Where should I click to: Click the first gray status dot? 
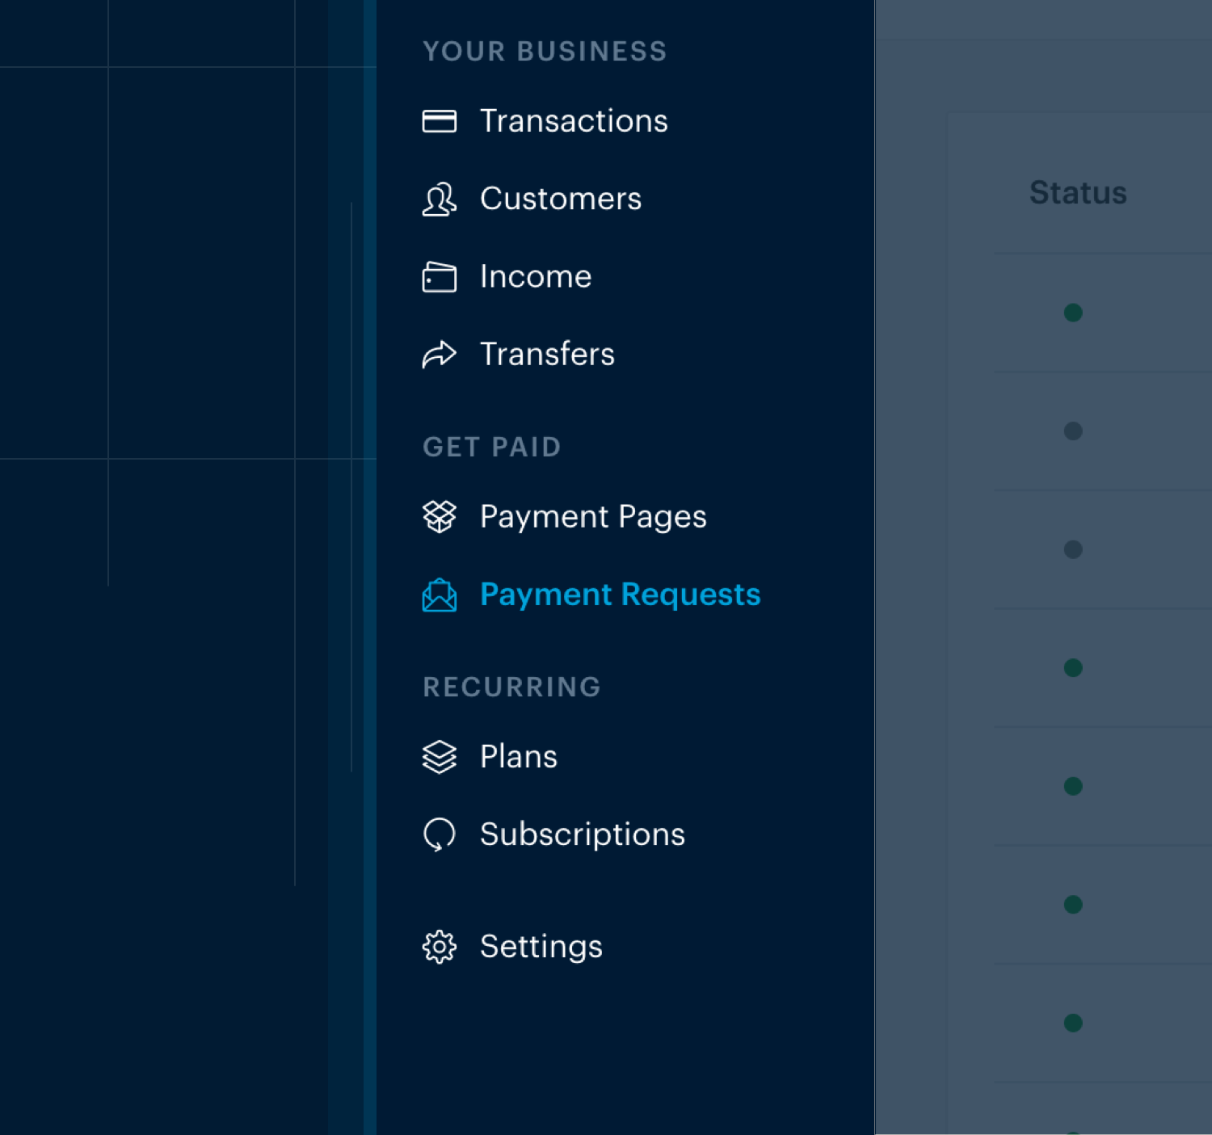[x=1073, y=431]
